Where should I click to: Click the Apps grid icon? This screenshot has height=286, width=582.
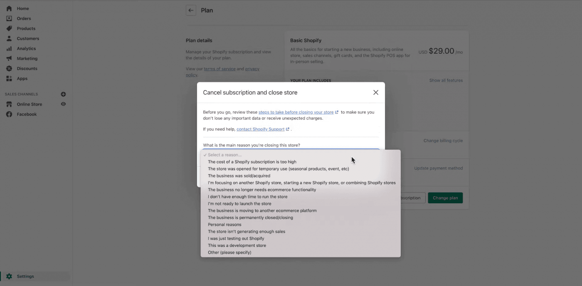tap(9, 78)
